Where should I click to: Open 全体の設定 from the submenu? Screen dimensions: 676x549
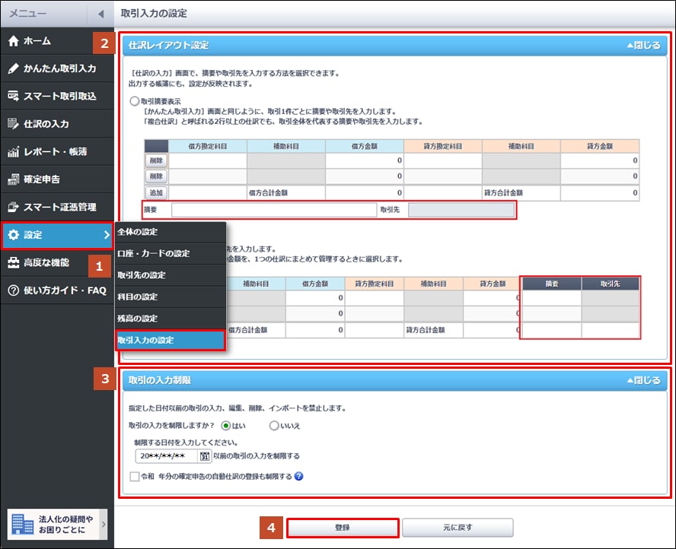pos(171,232)
